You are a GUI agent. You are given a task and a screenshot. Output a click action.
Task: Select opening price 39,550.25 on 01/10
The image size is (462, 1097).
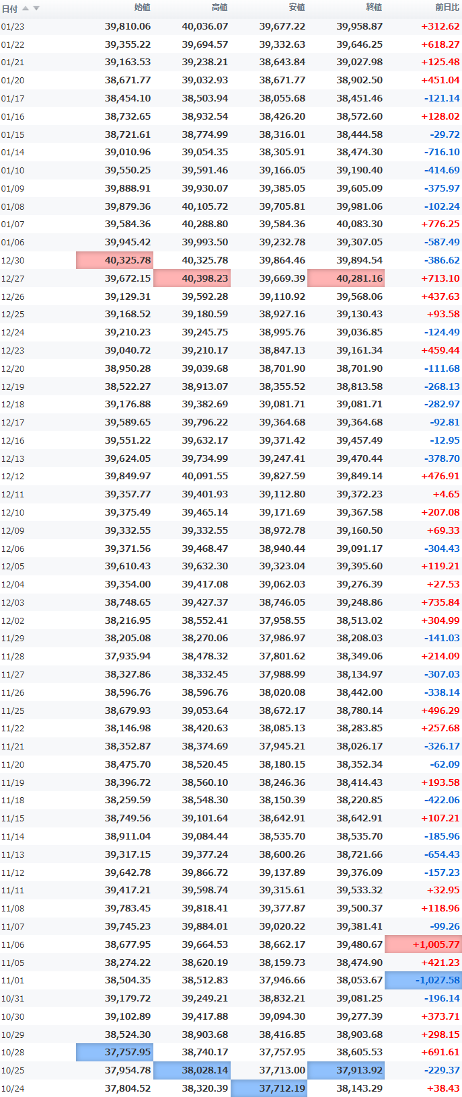(x=128, y=170)
